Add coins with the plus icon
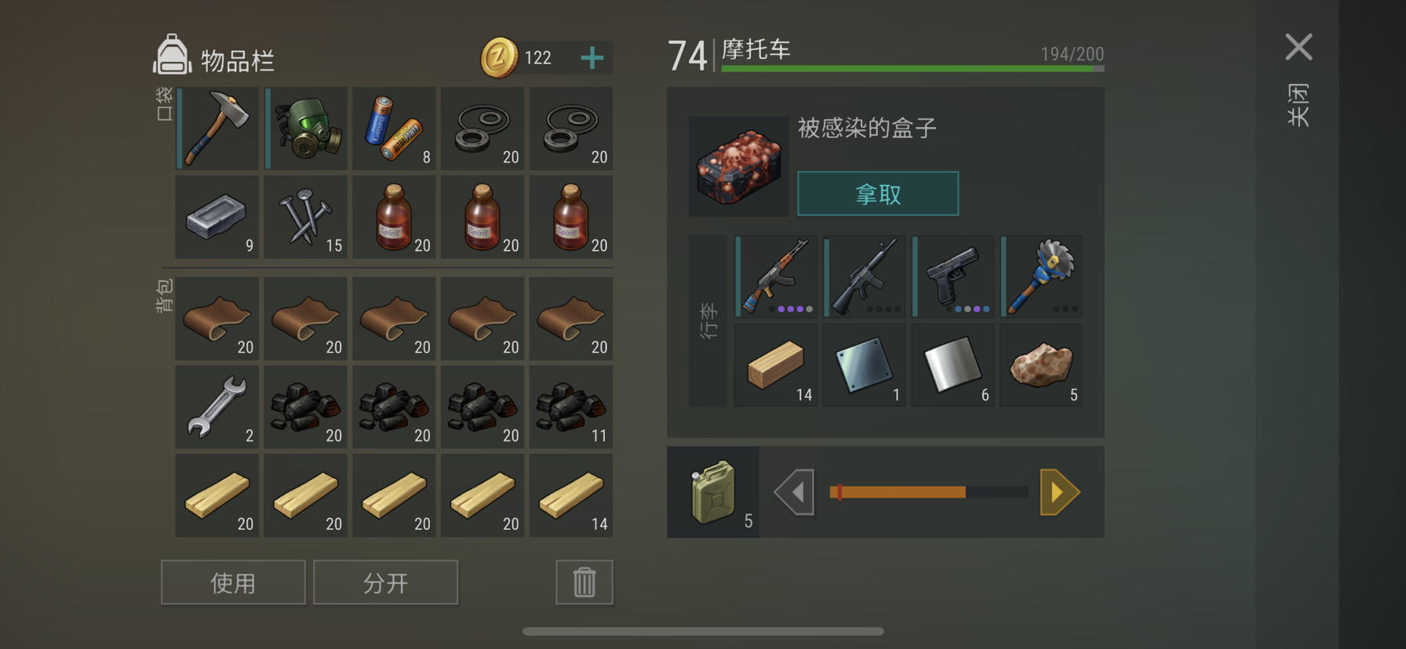Viewport: 1406px width, 649px height. point(592,57)
